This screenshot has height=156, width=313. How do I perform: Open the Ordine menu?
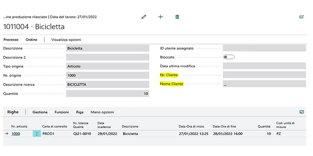point(31,40)
